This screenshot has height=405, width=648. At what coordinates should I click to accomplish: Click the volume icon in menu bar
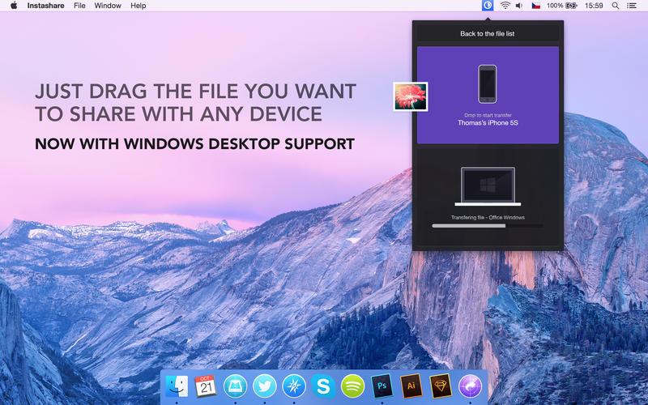(519, 6)
